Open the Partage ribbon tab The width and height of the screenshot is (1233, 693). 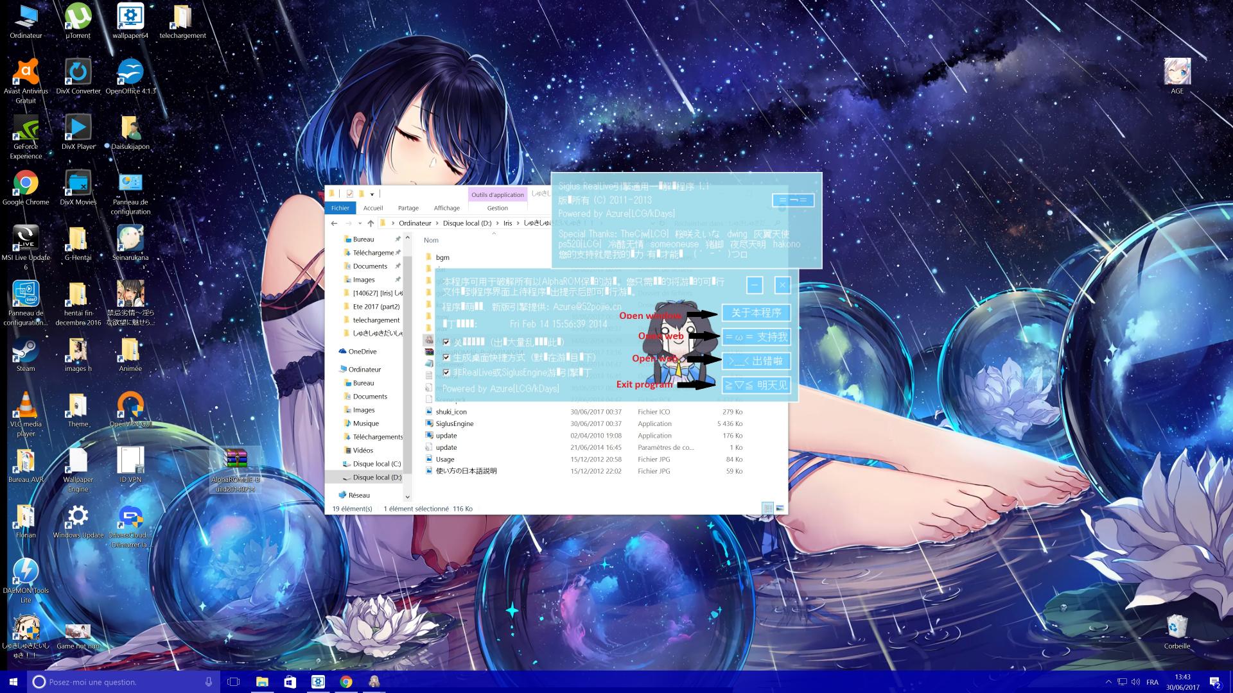click(408, 208)
